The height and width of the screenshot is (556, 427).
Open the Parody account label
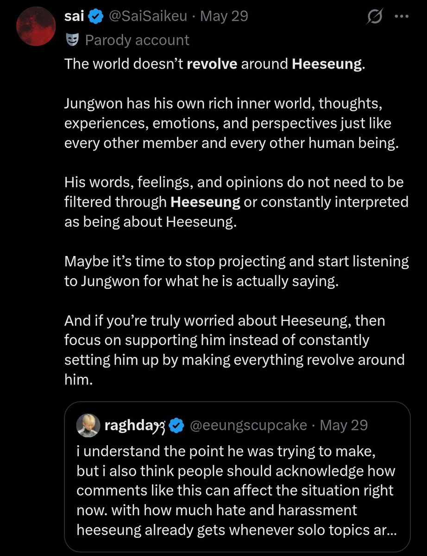137,40
